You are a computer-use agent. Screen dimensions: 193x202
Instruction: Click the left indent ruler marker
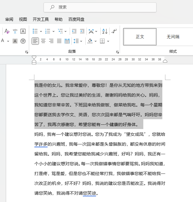point(34,63)
